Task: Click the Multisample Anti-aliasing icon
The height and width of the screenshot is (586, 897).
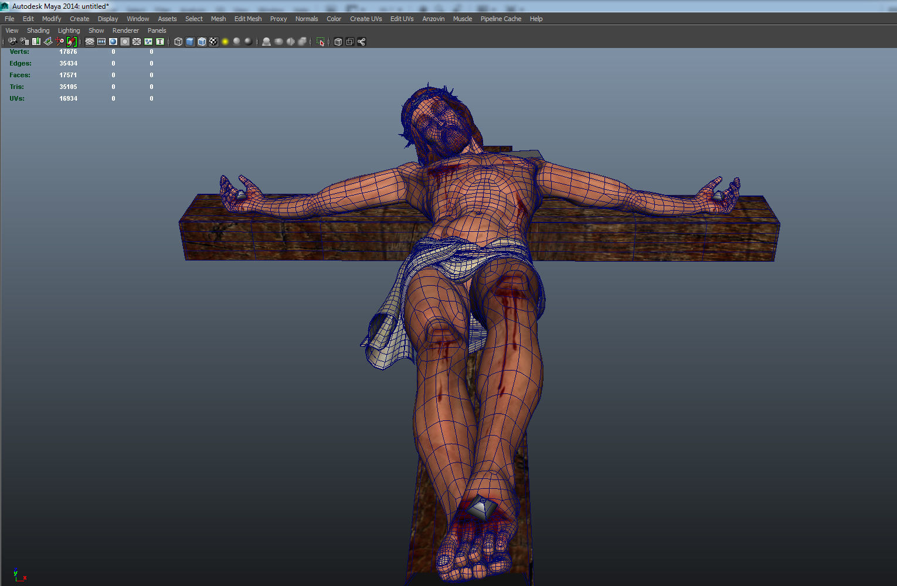Action: tap(290, 42)
